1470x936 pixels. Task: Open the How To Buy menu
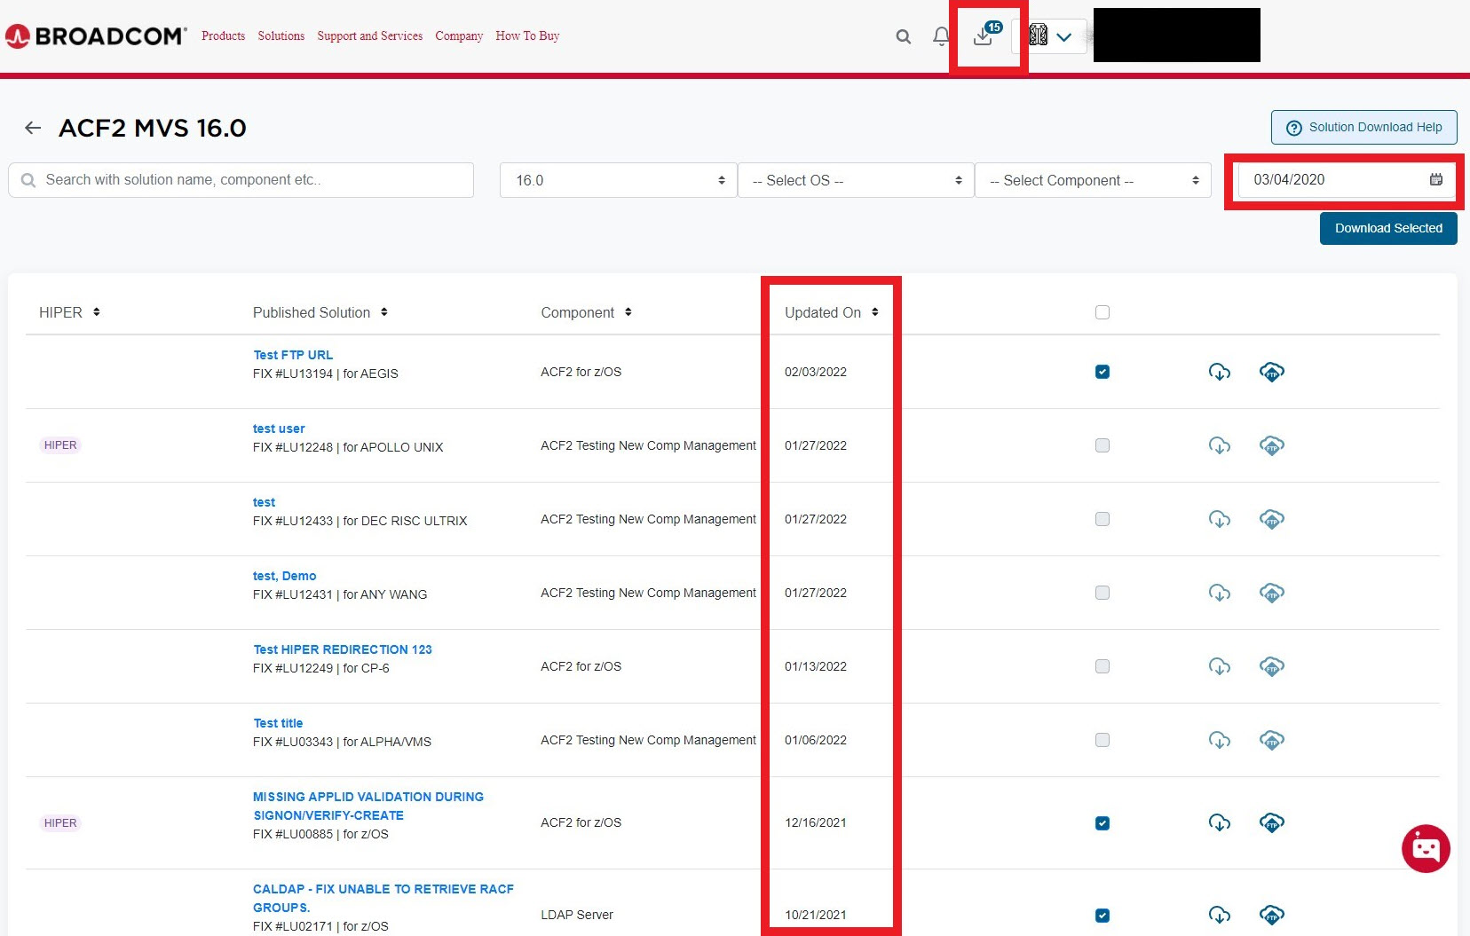coord(527,36)
